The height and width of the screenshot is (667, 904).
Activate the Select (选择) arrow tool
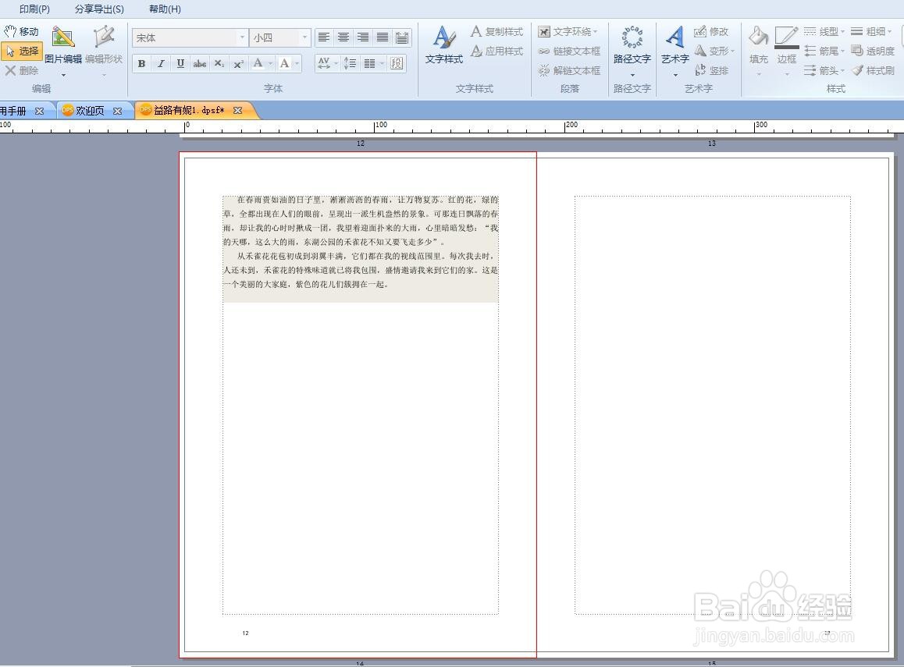pyautogui.click(x=21, y=51)
